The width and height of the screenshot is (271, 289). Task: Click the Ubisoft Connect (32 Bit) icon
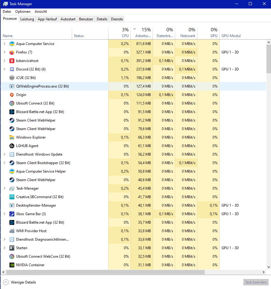tap(12, 103)
